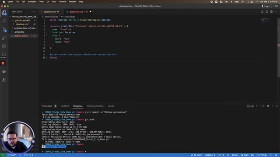Click the main branch status bar item
The height and width of the screenshot is (157, 280).
tap(12, 155)
